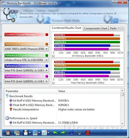This screenshot has width=129, height=138.
Task: Click the Benchmark Results row icon
Action: (x=7, y=96)
